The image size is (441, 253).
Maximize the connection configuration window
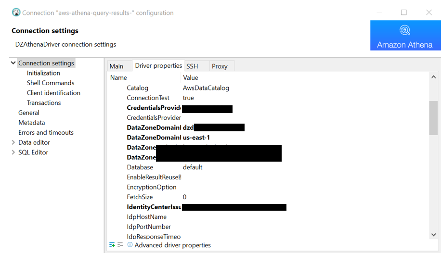(403, 13)
